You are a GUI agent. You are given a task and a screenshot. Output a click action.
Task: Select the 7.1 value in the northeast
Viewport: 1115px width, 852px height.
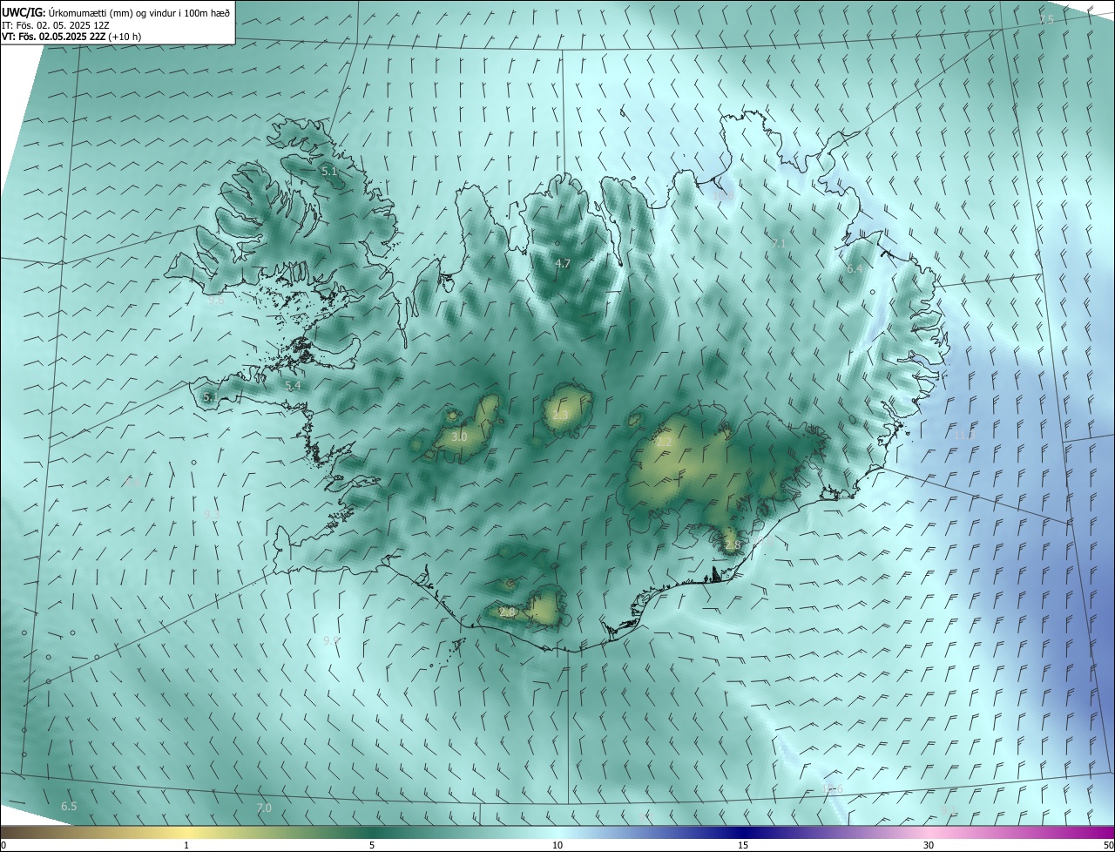tap(779, 243)
